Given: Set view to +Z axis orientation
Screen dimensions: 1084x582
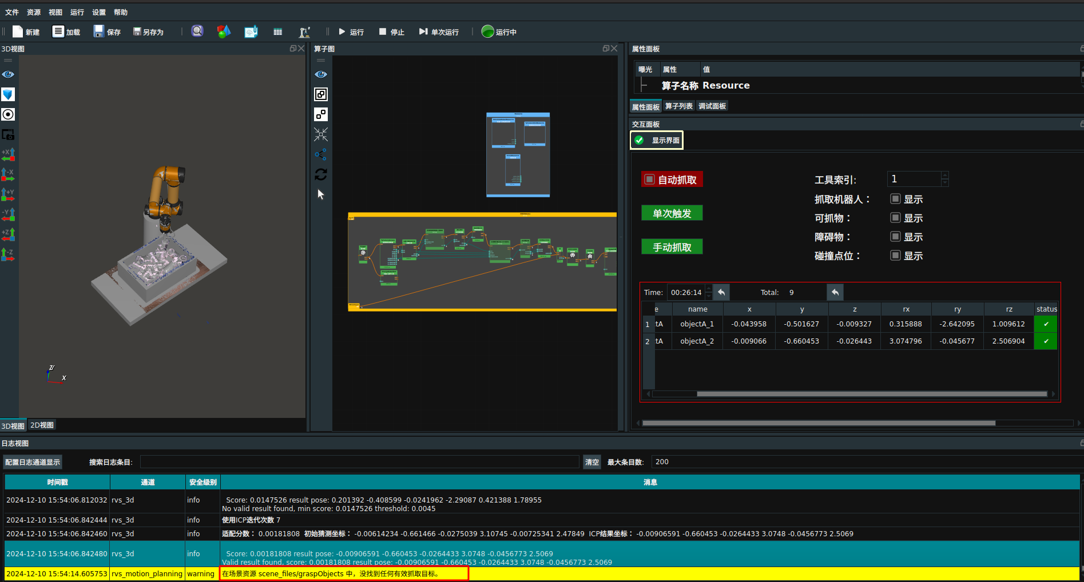Looking at the screenshot, I should pyautogui.click(x=8, y=234).
